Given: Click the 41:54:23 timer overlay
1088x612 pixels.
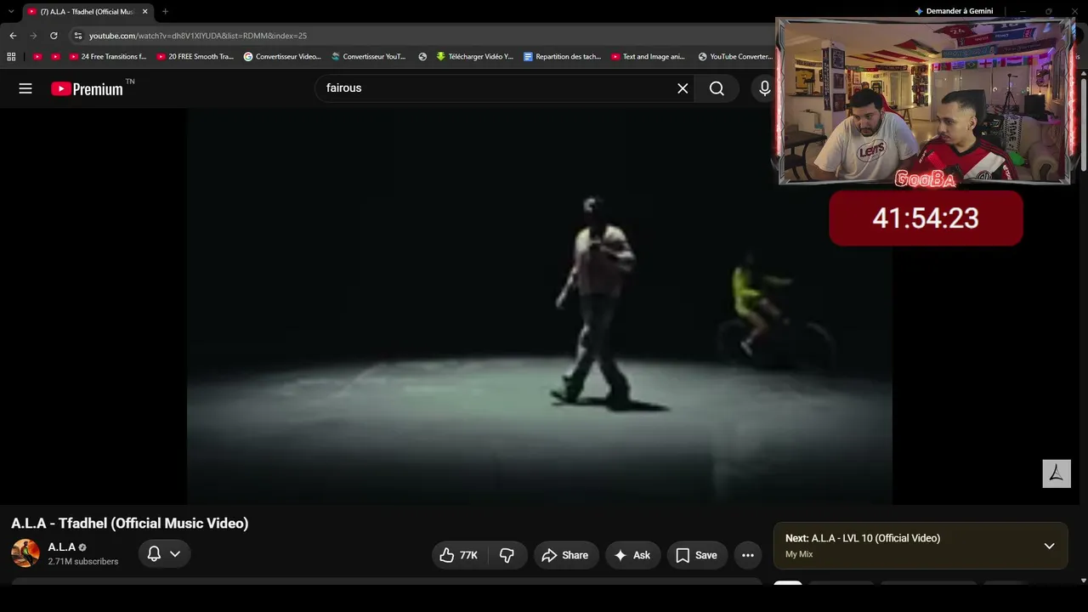Looking at the screenshot, I should click(x=926, y=218).
